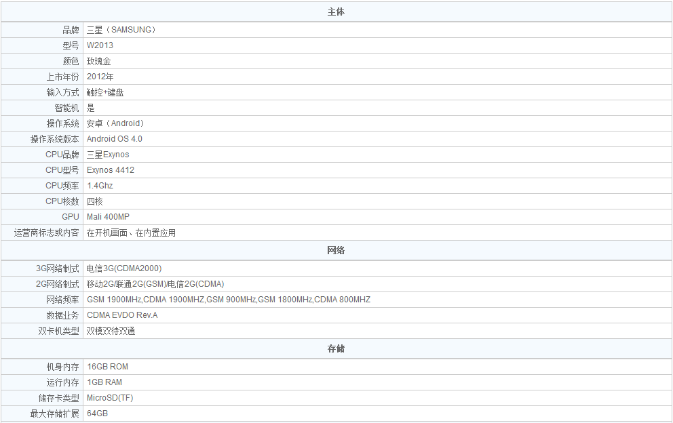Select the color value 玫瑰金
Viewport: 673px width, 423px height.
[99, 61]
